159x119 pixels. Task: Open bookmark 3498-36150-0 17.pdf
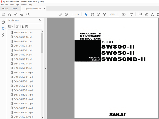click(24, 104)
